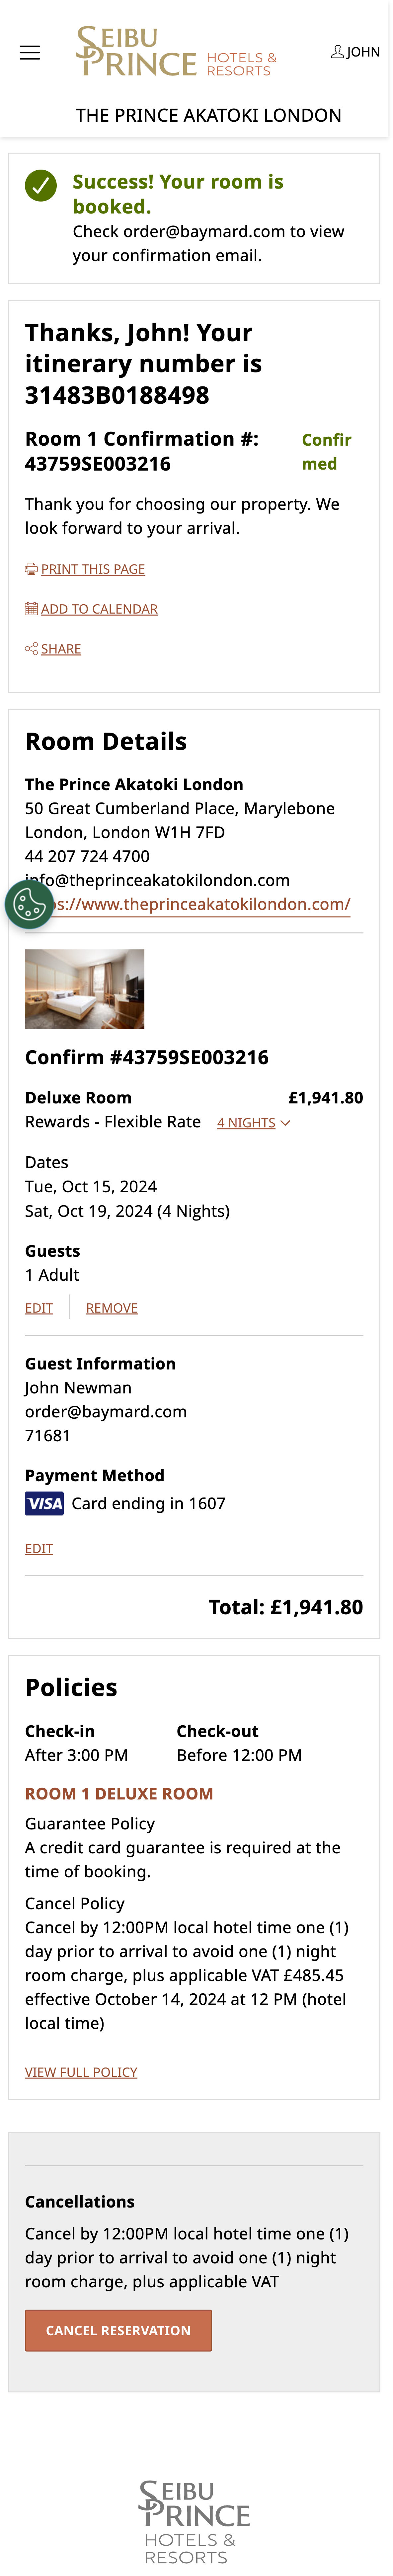Click the calendar icon beside Add to Calendar
Screen dimensions: 393x2576
31,609
